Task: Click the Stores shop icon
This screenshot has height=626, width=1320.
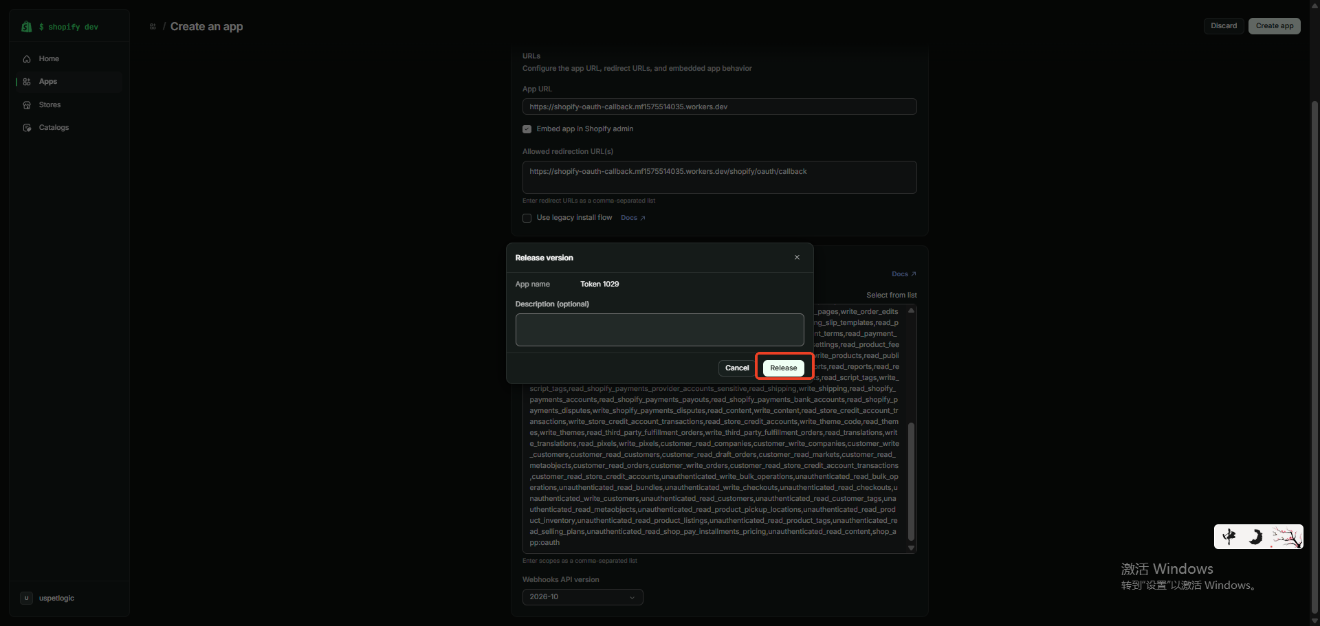Action: pyautogui.click(x=27, y=105)
